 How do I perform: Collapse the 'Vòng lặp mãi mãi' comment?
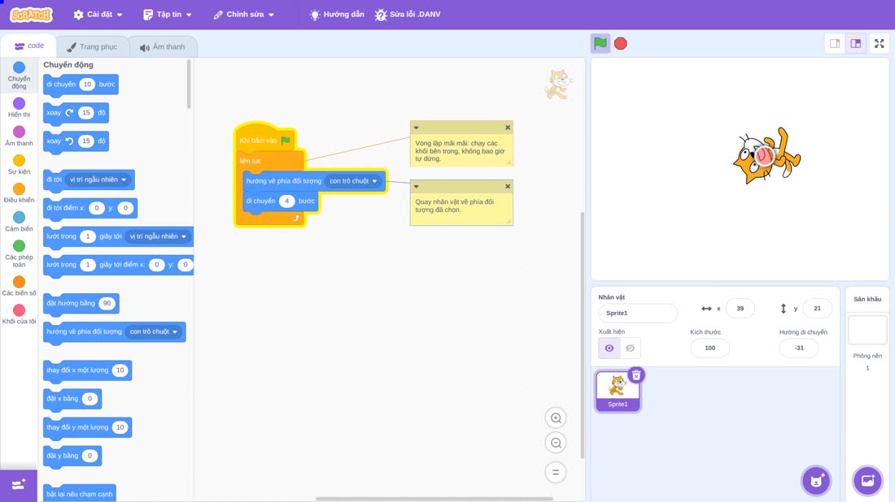point(416,128)
